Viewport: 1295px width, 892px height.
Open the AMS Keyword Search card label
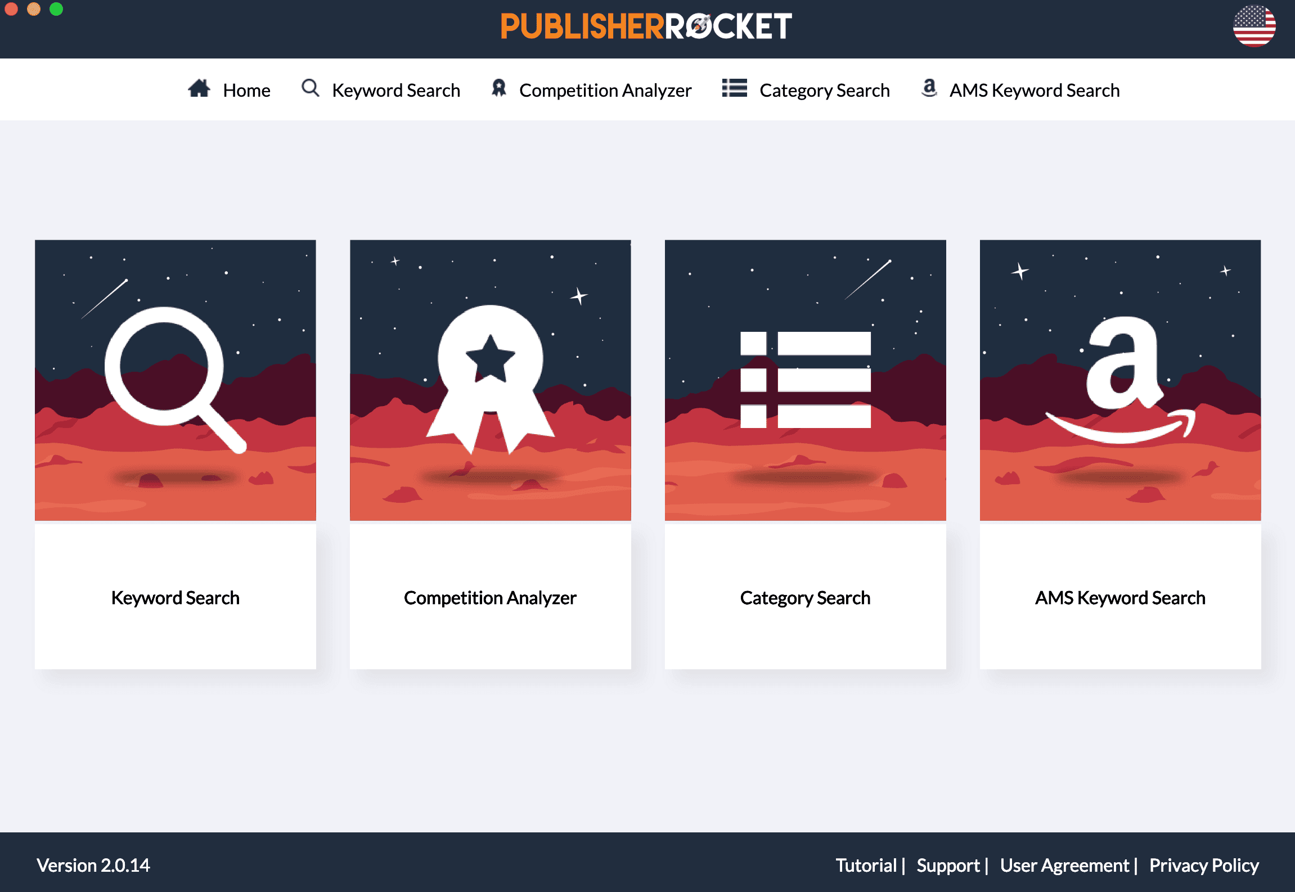point(1120,598)
